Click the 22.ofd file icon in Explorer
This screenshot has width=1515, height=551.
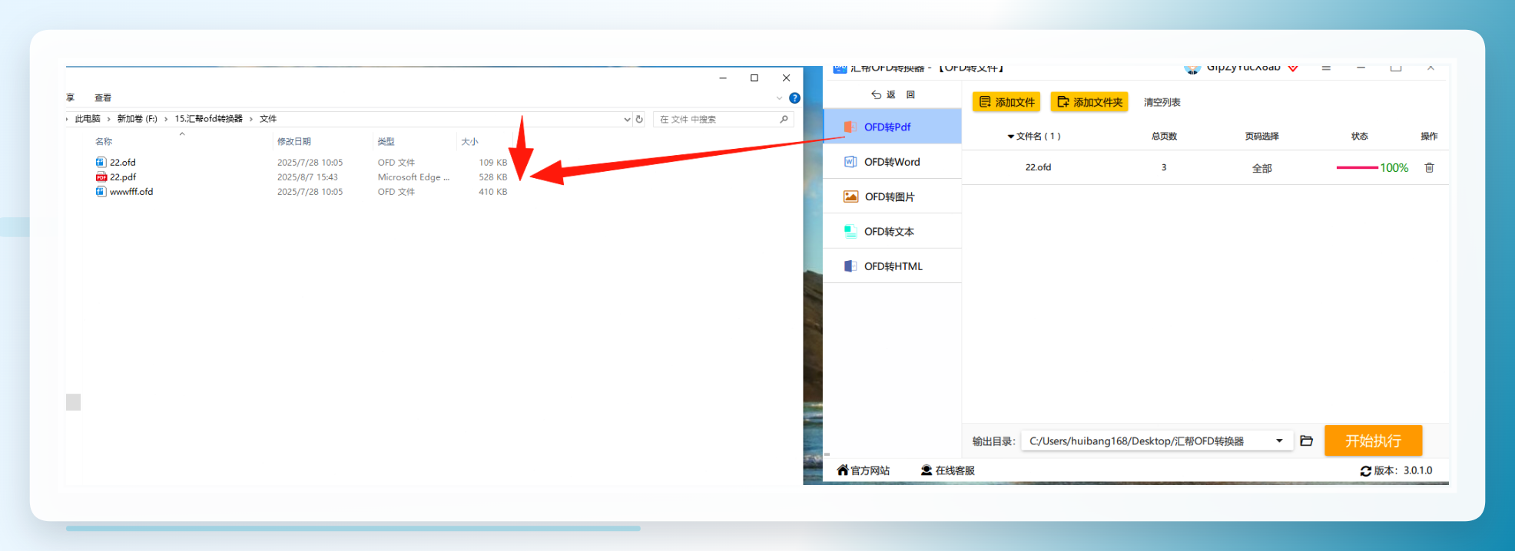101,162
